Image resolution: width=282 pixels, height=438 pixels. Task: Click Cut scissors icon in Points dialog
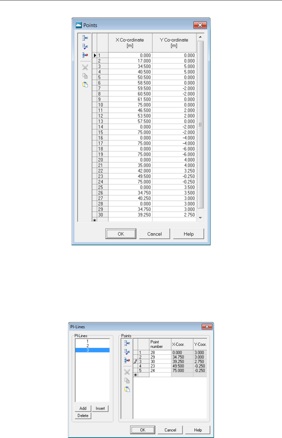click(85, 68)
